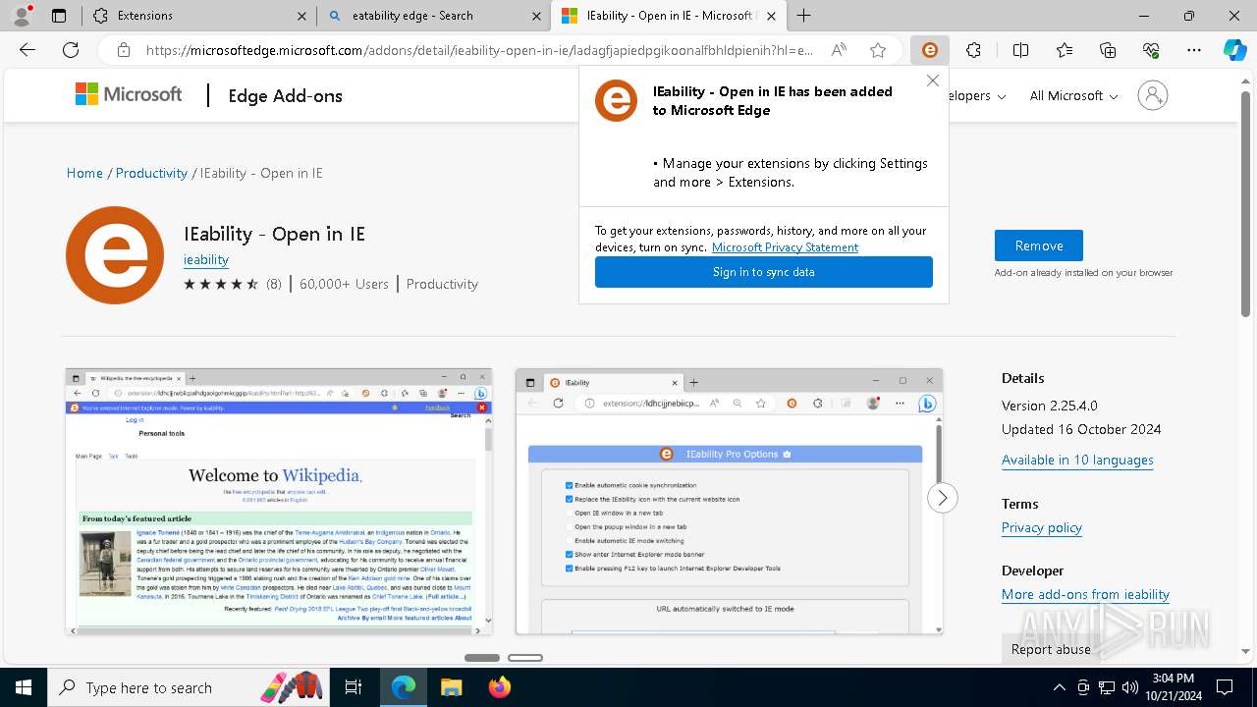Open Collections icon
Viewport: 1257px width, 707px height.
pos(1108,50)
